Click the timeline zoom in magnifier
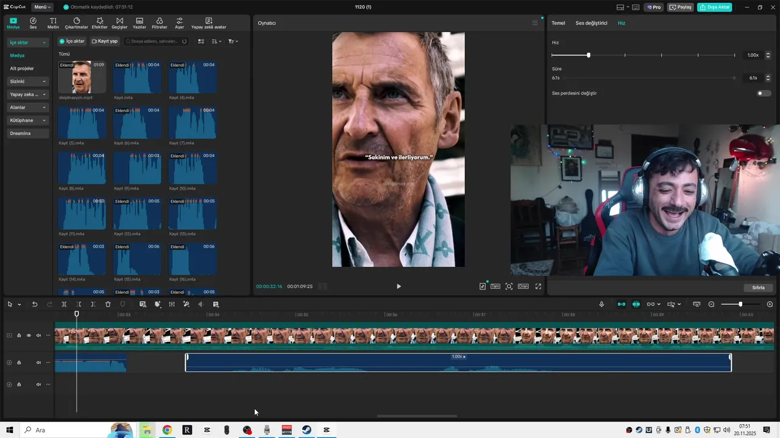Screen dimensions: 780x438 click(770, 304)
